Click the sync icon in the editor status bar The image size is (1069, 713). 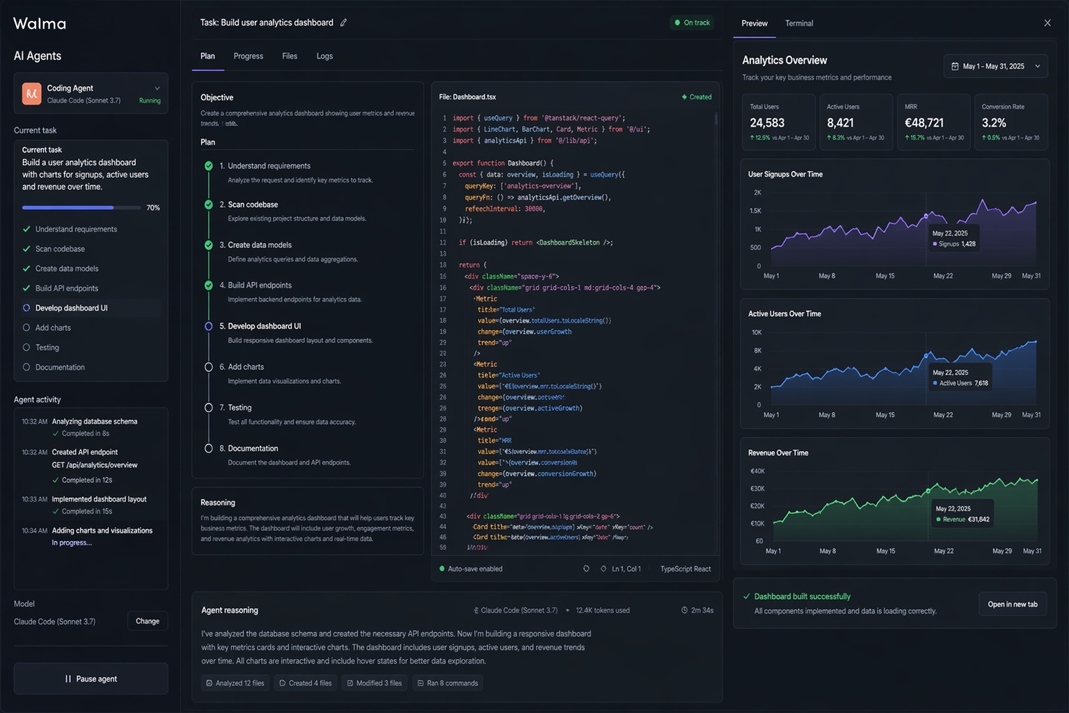pyautogui.click(x=585, y=569)
